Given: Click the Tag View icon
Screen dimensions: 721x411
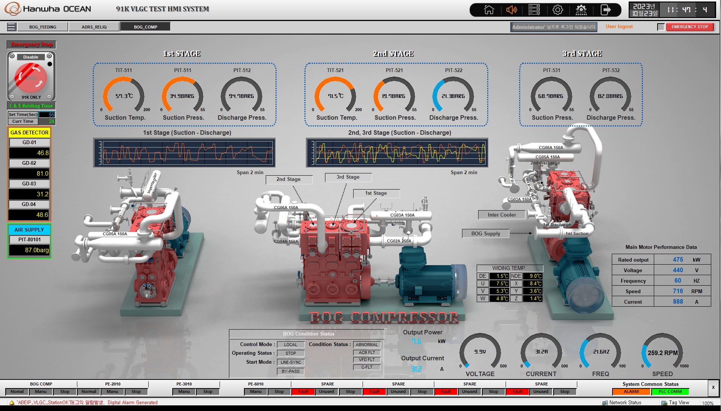Looking at the screenshot, I should [x=664, y=403].
